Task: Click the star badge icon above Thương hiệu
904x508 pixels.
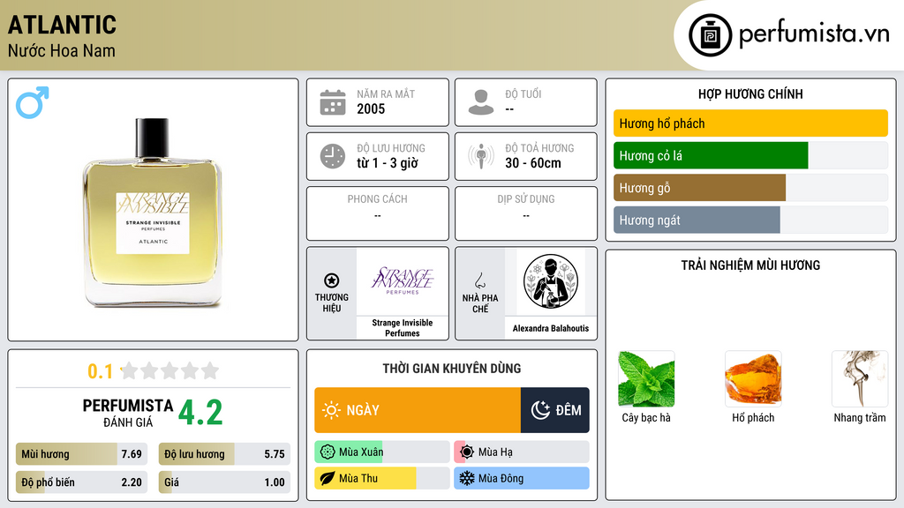Action: tap(332, 280)
